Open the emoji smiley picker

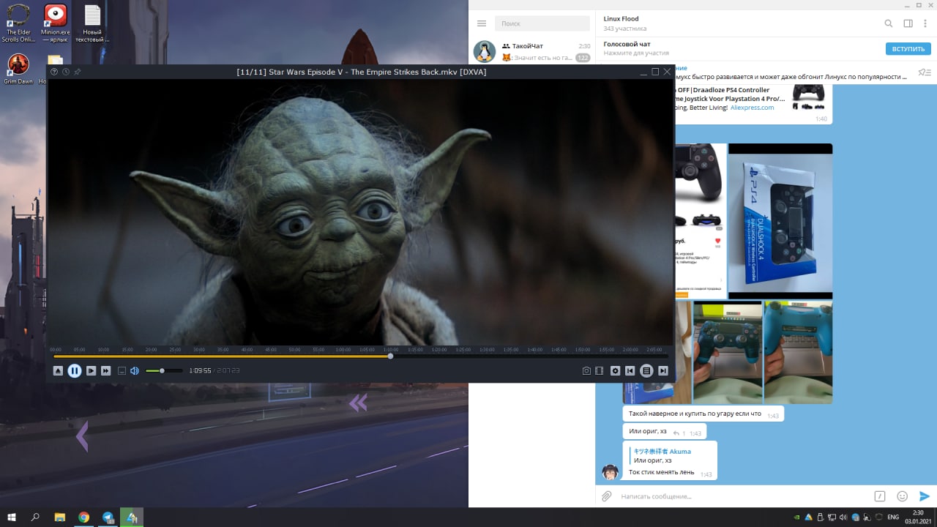pyautogui.click(x=903, y=496)
